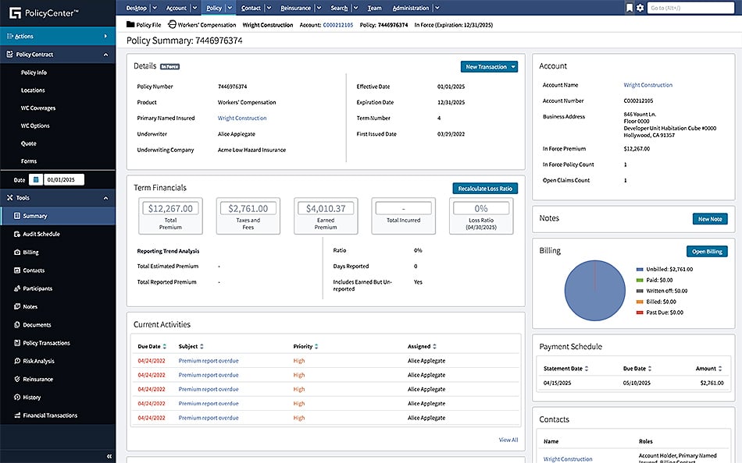Viewport: 742px width, 463px height.
Task: Click the Billing sidebar icon
Action: [16, 253]
